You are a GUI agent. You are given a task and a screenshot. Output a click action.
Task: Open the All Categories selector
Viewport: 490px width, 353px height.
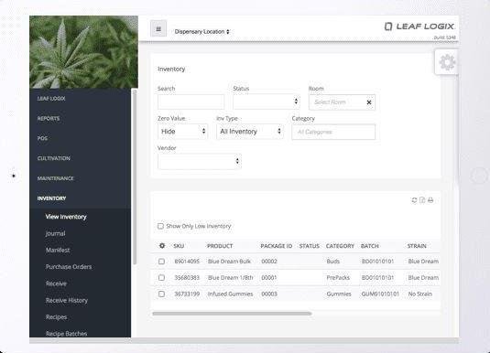click(x=333, y=132)
